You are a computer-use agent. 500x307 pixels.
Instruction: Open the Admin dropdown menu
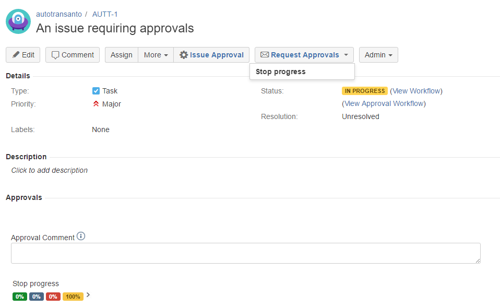[x=378, y=55]
